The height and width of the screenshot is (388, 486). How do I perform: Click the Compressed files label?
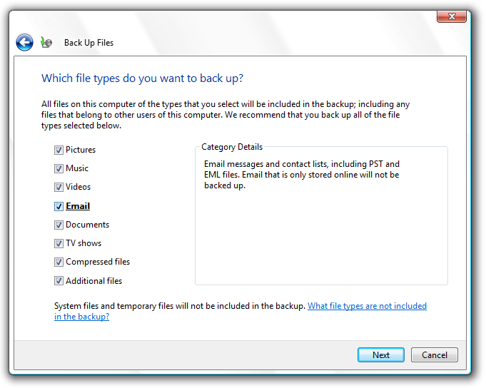click(x=98, y=262)
